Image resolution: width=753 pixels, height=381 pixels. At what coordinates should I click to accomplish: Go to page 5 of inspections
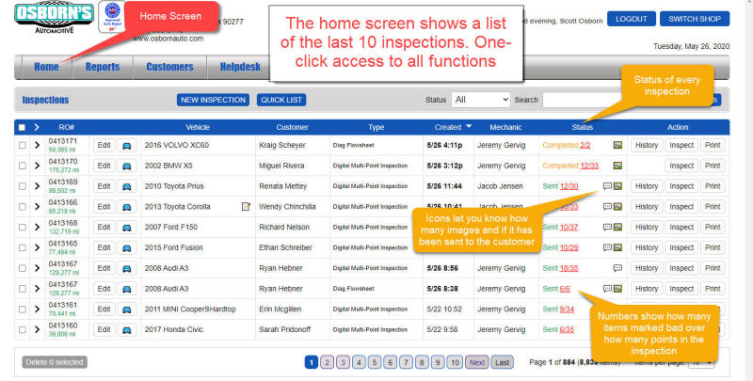tap(375, 362)
